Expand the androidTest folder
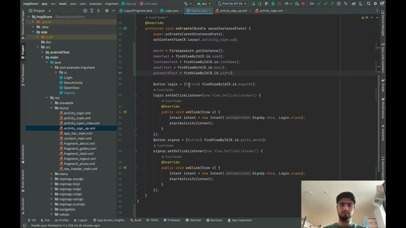 click(x=42, y=52)
